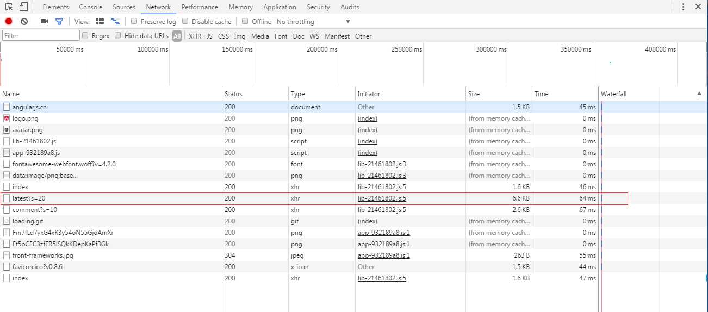
Task: Click the front-frameworks.jpg file icon
Action: pos(7,255)
